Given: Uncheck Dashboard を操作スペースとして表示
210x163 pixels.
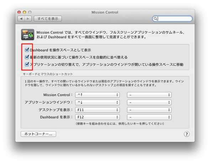Looking at the screenshot, I should click(x=27, y=50).
